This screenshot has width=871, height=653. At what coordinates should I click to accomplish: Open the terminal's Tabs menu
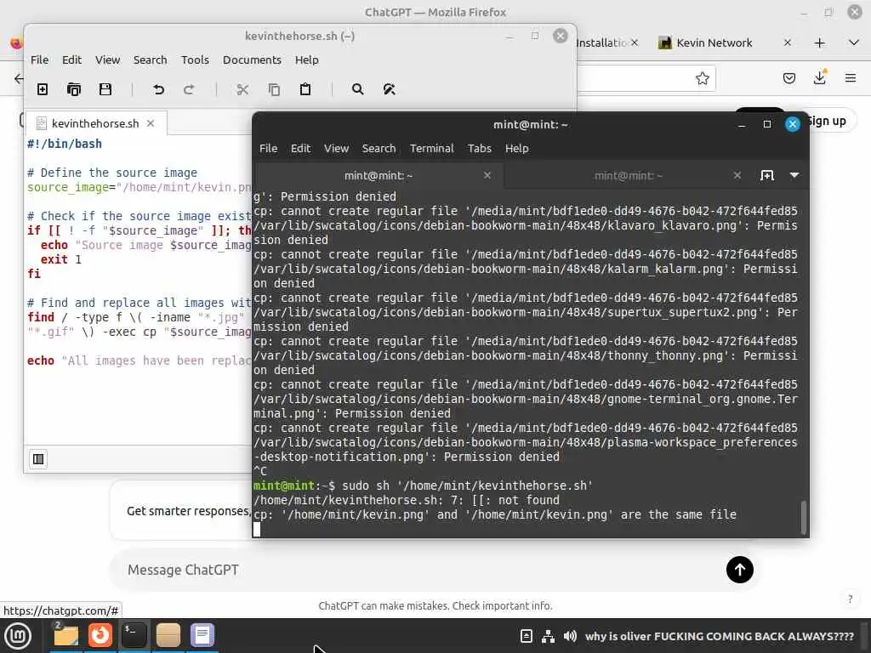point(480,148)
